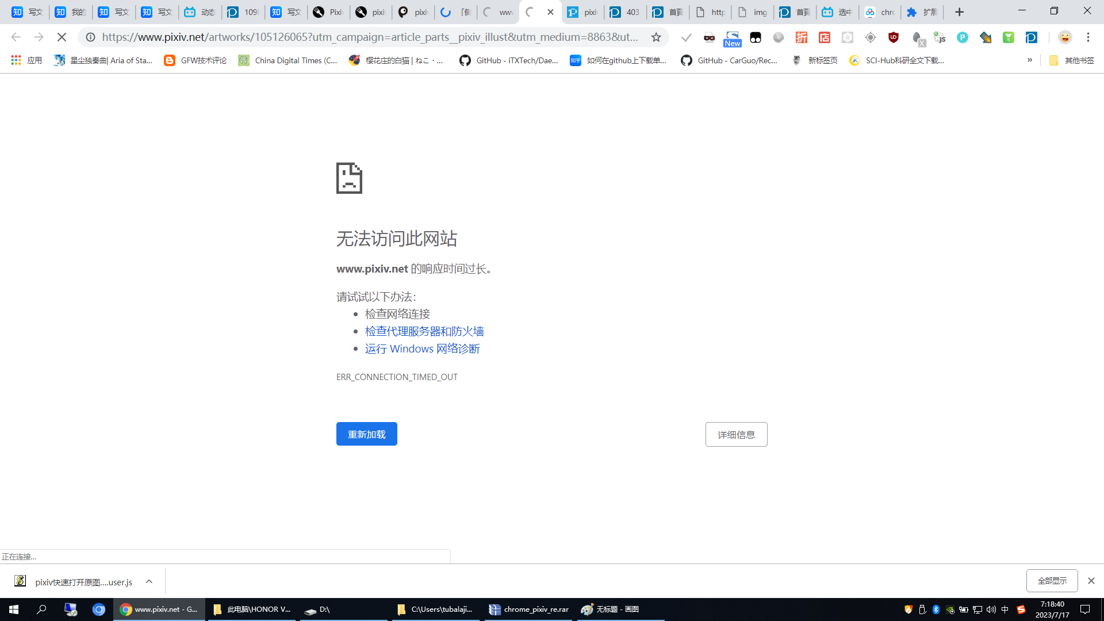
Task: Open the D:\ drive taskbar window
Action: 343,609
